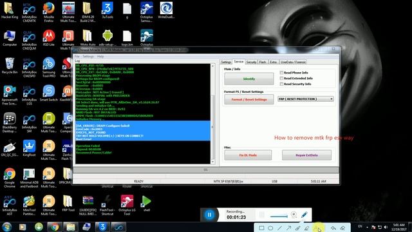The height and width of the screenshot is (232, 412).
Task: Click the recorder volume slider
Action: pyautogui.click(x=279, y=217)
